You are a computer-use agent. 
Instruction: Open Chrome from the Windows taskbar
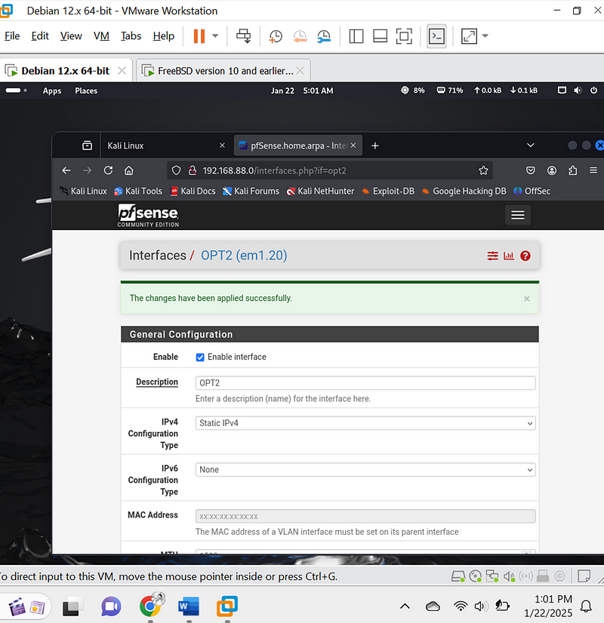tap(151, 606)
